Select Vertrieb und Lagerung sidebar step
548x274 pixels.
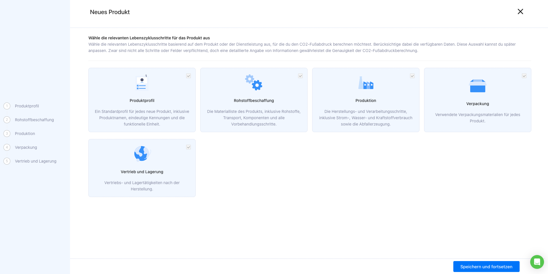point(36,161)
